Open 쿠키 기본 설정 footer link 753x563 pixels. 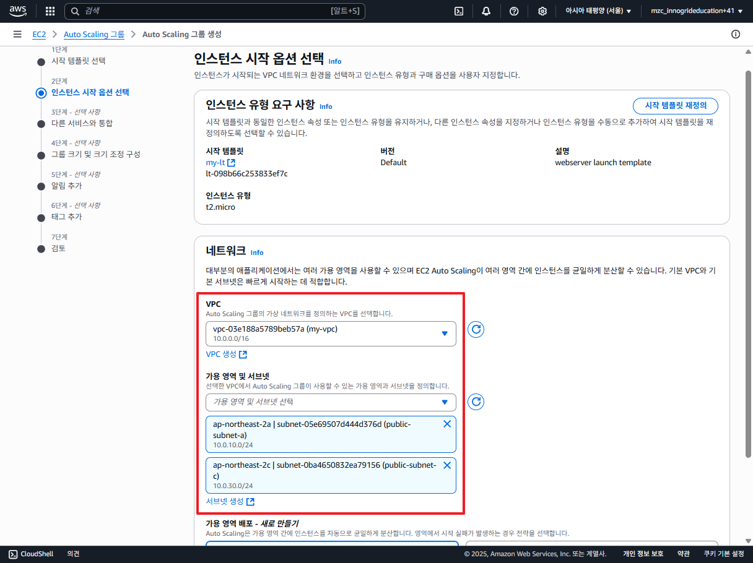[724, 554]
